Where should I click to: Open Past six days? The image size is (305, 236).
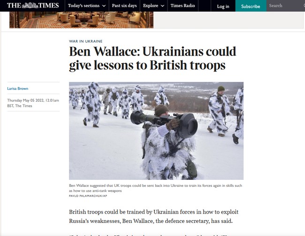tap(124, 6)
